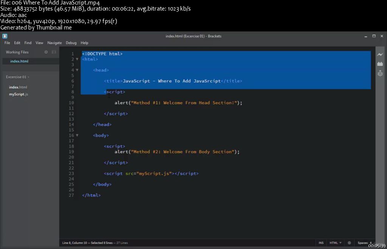387x249 pixels.
Task: Collapse the head tag fold arrow on line 4
Action: coord(77,70)
